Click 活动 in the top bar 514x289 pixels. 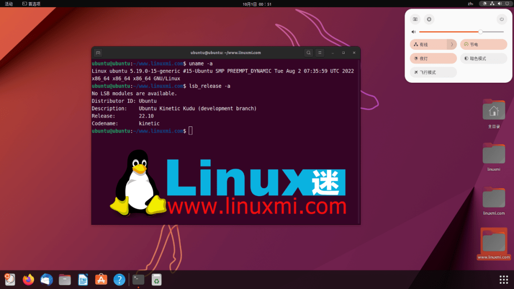[9, 3]
